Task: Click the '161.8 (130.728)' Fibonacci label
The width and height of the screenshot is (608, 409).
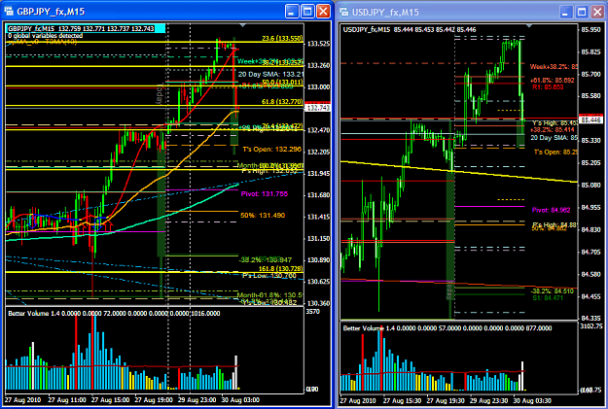Action: click(281, 268)
